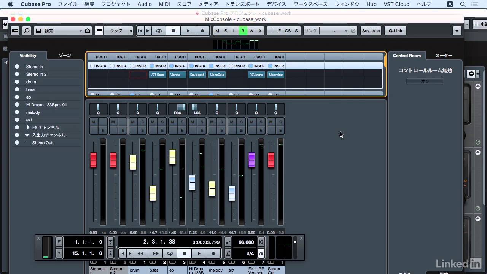Screen dimensions: 487x274
Task: Click the purple FX channel fader
Action: click(251, 160)
